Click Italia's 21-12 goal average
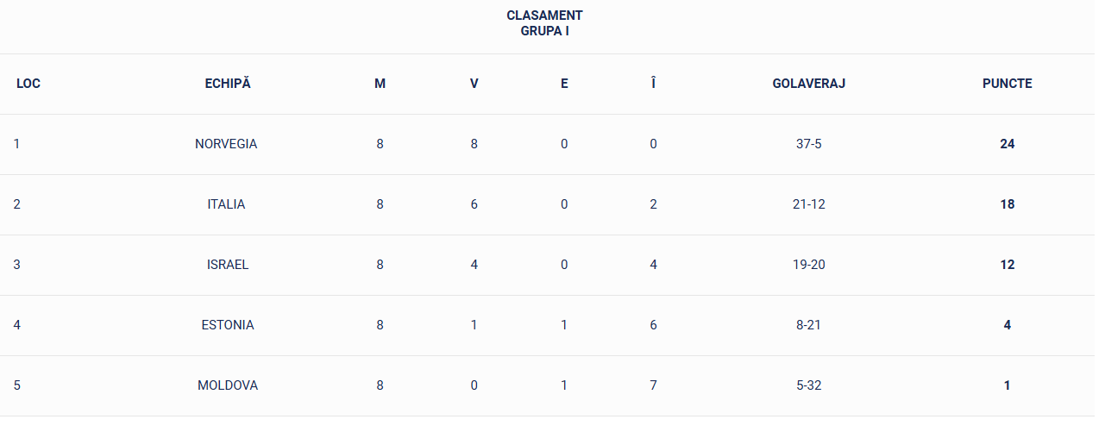Image resolution: width=1105 pixels, height=432 pixels. (x=808, y=204)
